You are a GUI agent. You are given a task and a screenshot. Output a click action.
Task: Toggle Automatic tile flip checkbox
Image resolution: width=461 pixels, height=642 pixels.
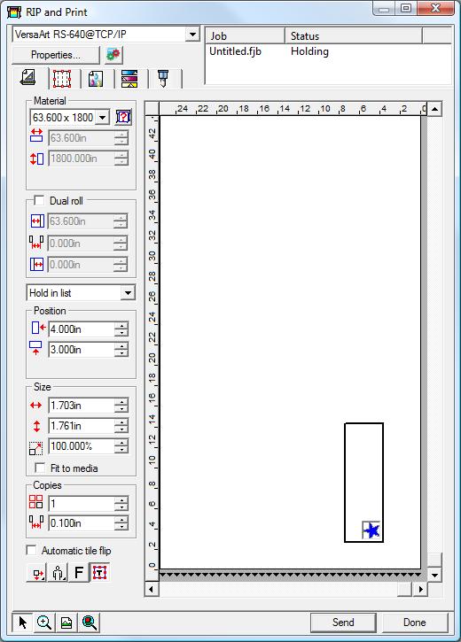pyautogui.click(x=32, y=550)
